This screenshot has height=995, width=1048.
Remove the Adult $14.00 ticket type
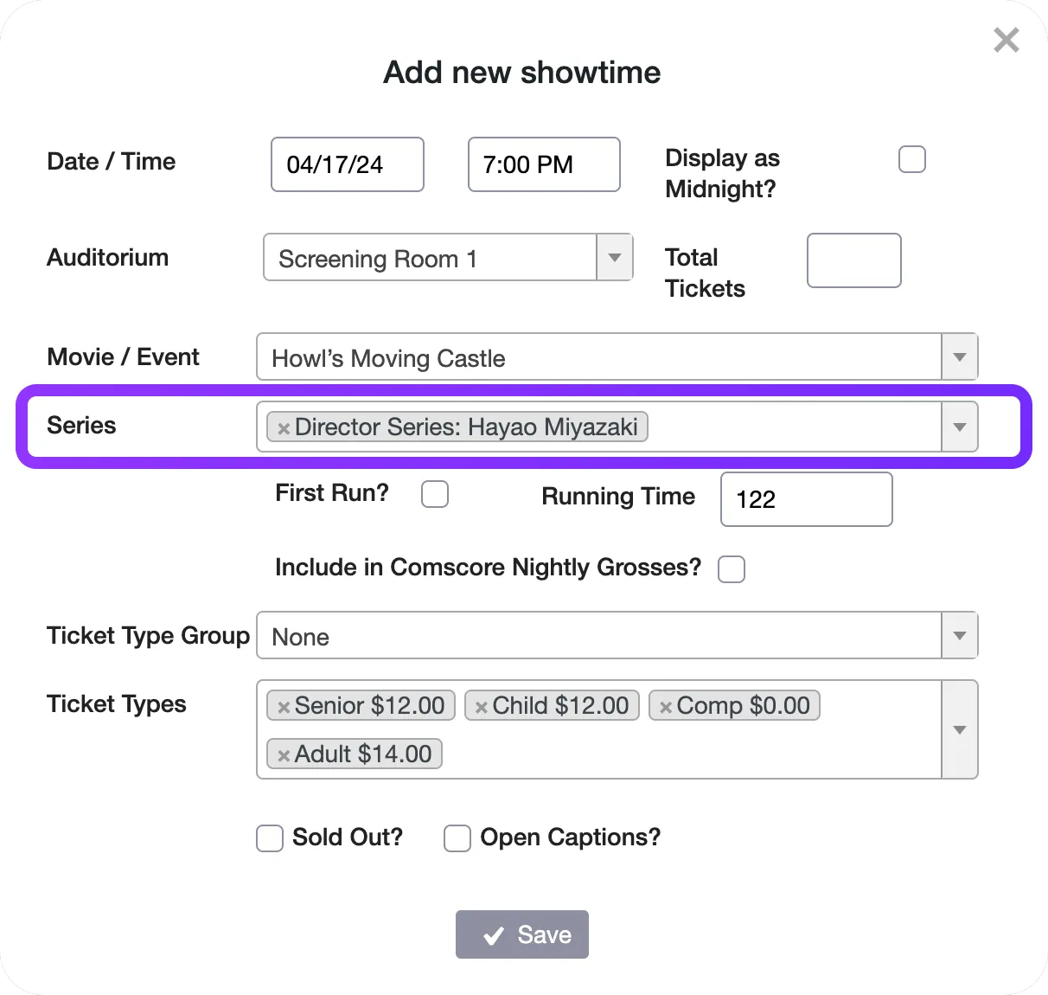[x=283, y=755]
